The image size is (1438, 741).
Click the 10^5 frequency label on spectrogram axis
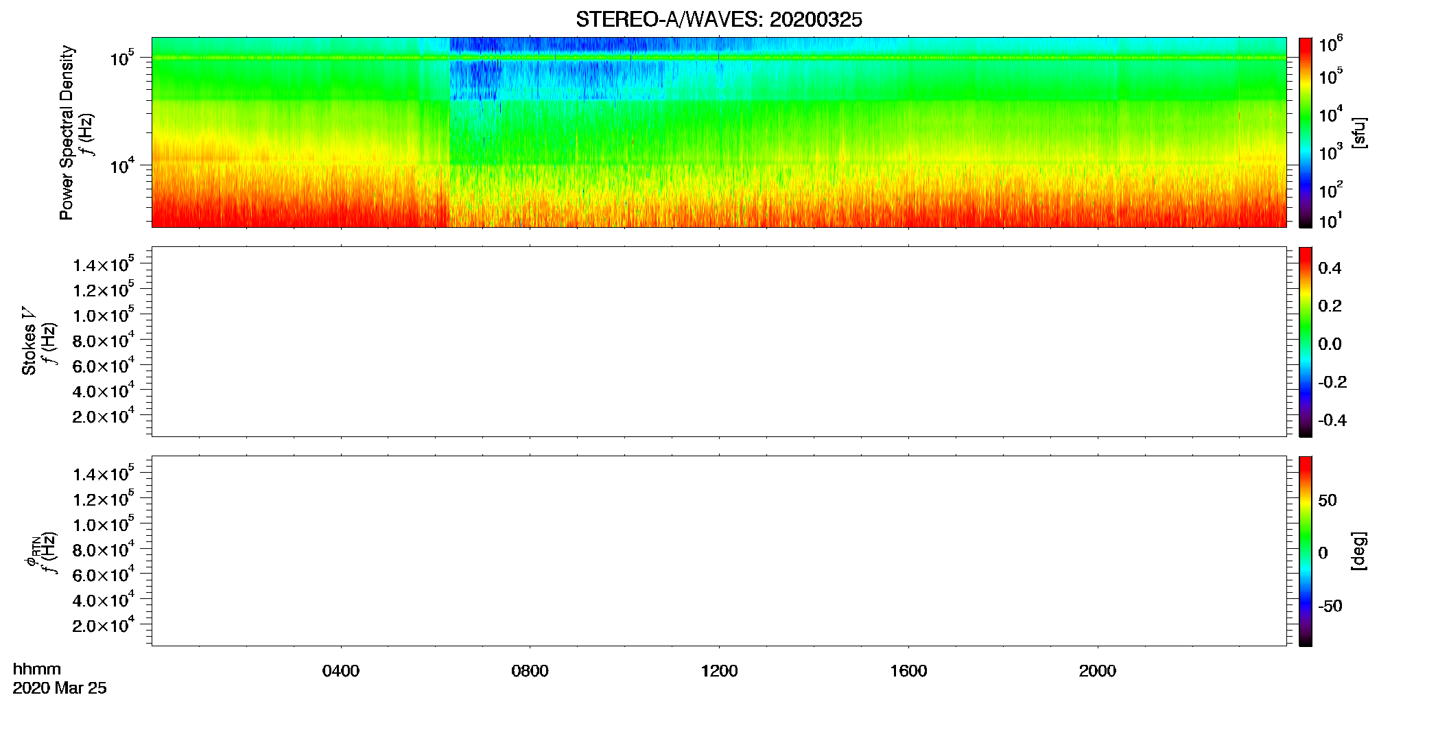click(x=121, y=58)
